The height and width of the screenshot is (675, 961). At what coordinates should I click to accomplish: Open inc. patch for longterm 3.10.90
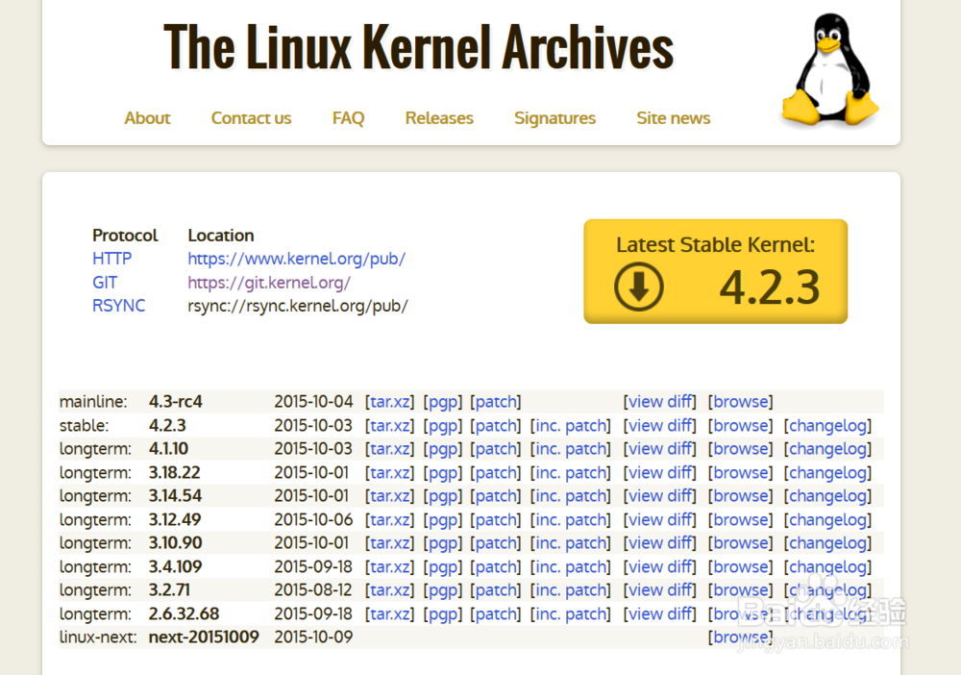pyautogui.click(x=571, y=543)
